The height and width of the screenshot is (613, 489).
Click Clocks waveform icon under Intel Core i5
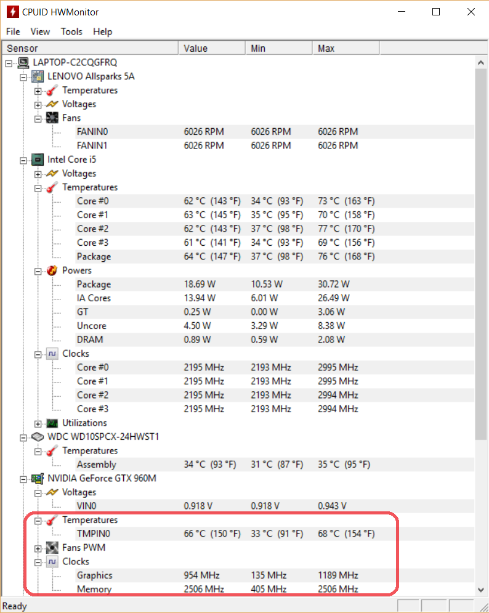pyautogui.click(x=52, y=354)
